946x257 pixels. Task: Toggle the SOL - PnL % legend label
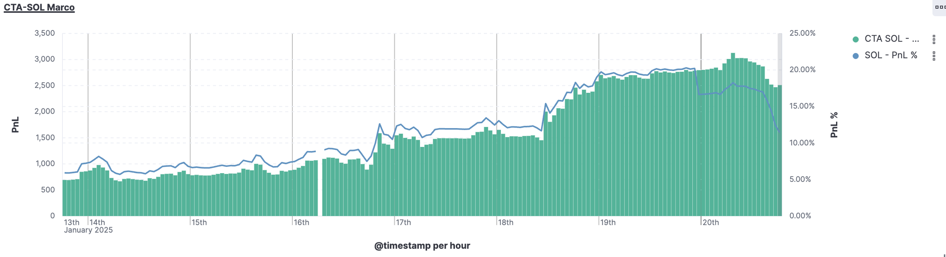point(891,55)
